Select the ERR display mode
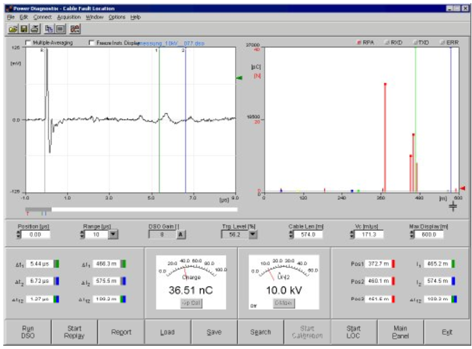The width and height of the screenshot is (472, 349). click(442, 42)
